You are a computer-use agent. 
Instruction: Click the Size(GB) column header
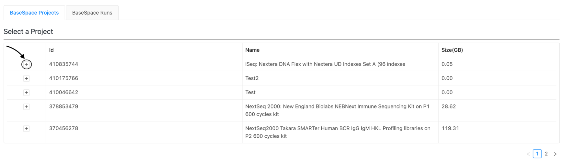click(x=452, y=50)
